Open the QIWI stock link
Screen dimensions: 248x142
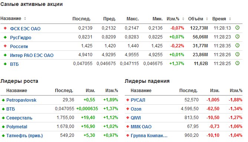click(136, 118)
